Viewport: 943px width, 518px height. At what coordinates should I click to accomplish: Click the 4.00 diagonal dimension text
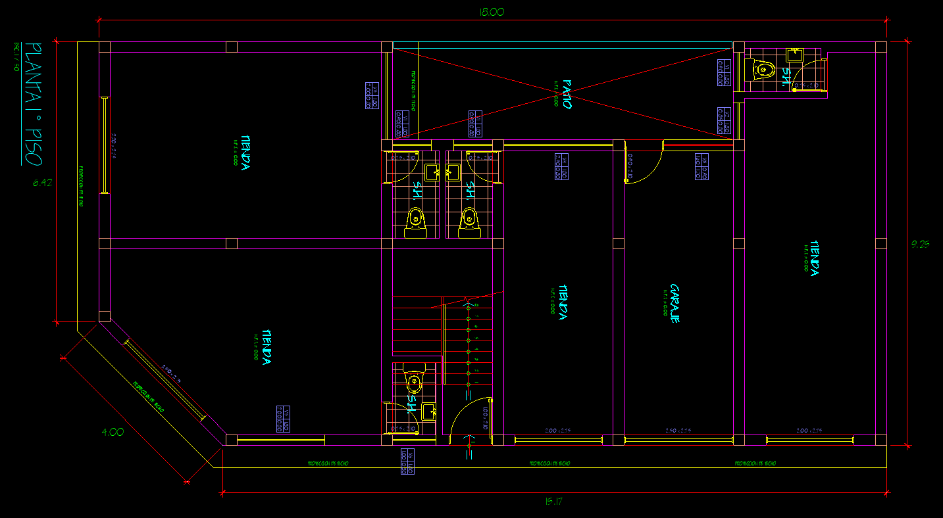[x=112, y=432]
